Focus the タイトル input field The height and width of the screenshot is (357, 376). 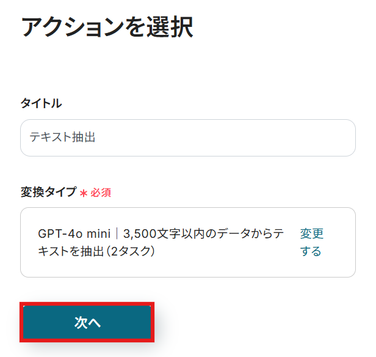click(x=187, y=138)
